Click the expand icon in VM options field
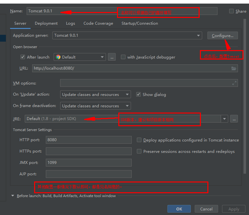The image size is (249, 215). [234, 83]
